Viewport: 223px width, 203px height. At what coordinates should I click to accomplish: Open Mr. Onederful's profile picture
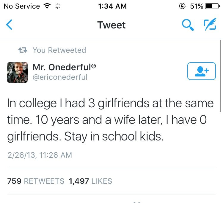pyautogui.click(x=17, y=72)
